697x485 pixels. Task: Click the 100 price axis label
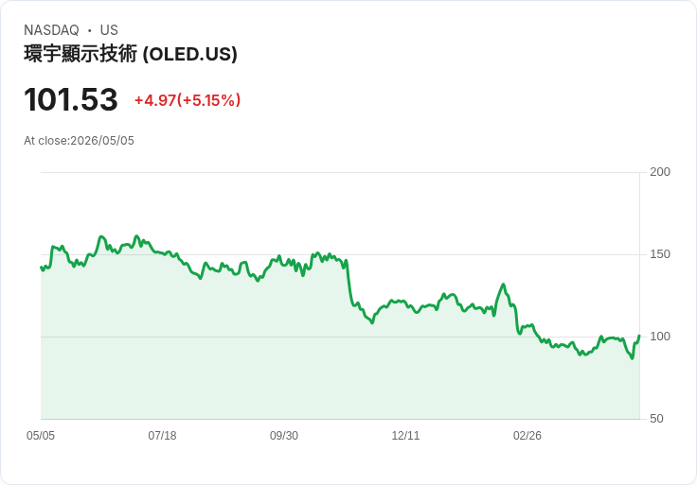(x=660, y=337)
